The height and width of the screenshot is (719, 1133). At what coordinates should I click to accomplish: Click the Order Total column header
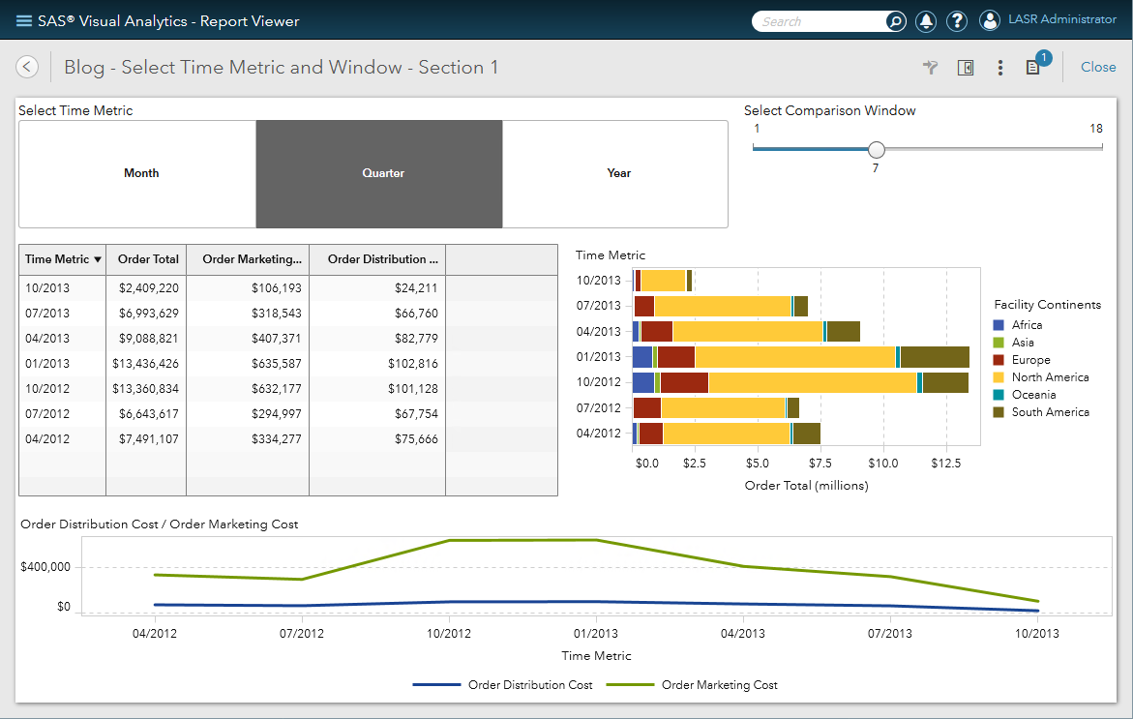pos(148,259)
